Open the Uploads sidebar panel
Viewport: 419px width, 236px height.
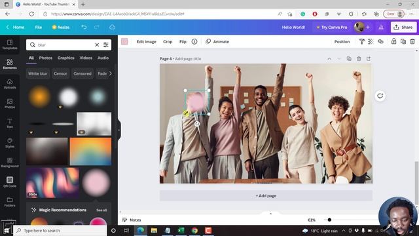click(10, 84)
